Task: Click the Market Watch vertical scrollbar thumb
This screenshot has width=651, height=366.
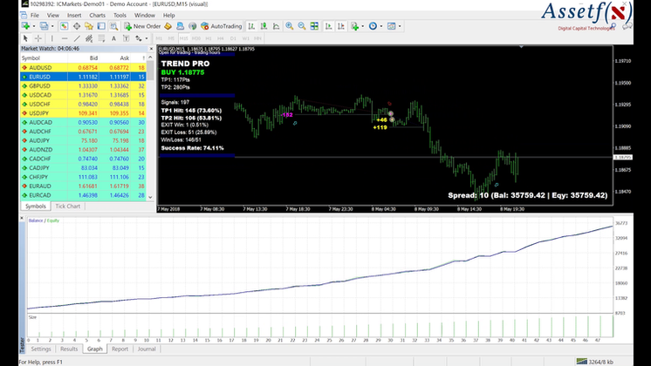Action: tap(150, 71)
